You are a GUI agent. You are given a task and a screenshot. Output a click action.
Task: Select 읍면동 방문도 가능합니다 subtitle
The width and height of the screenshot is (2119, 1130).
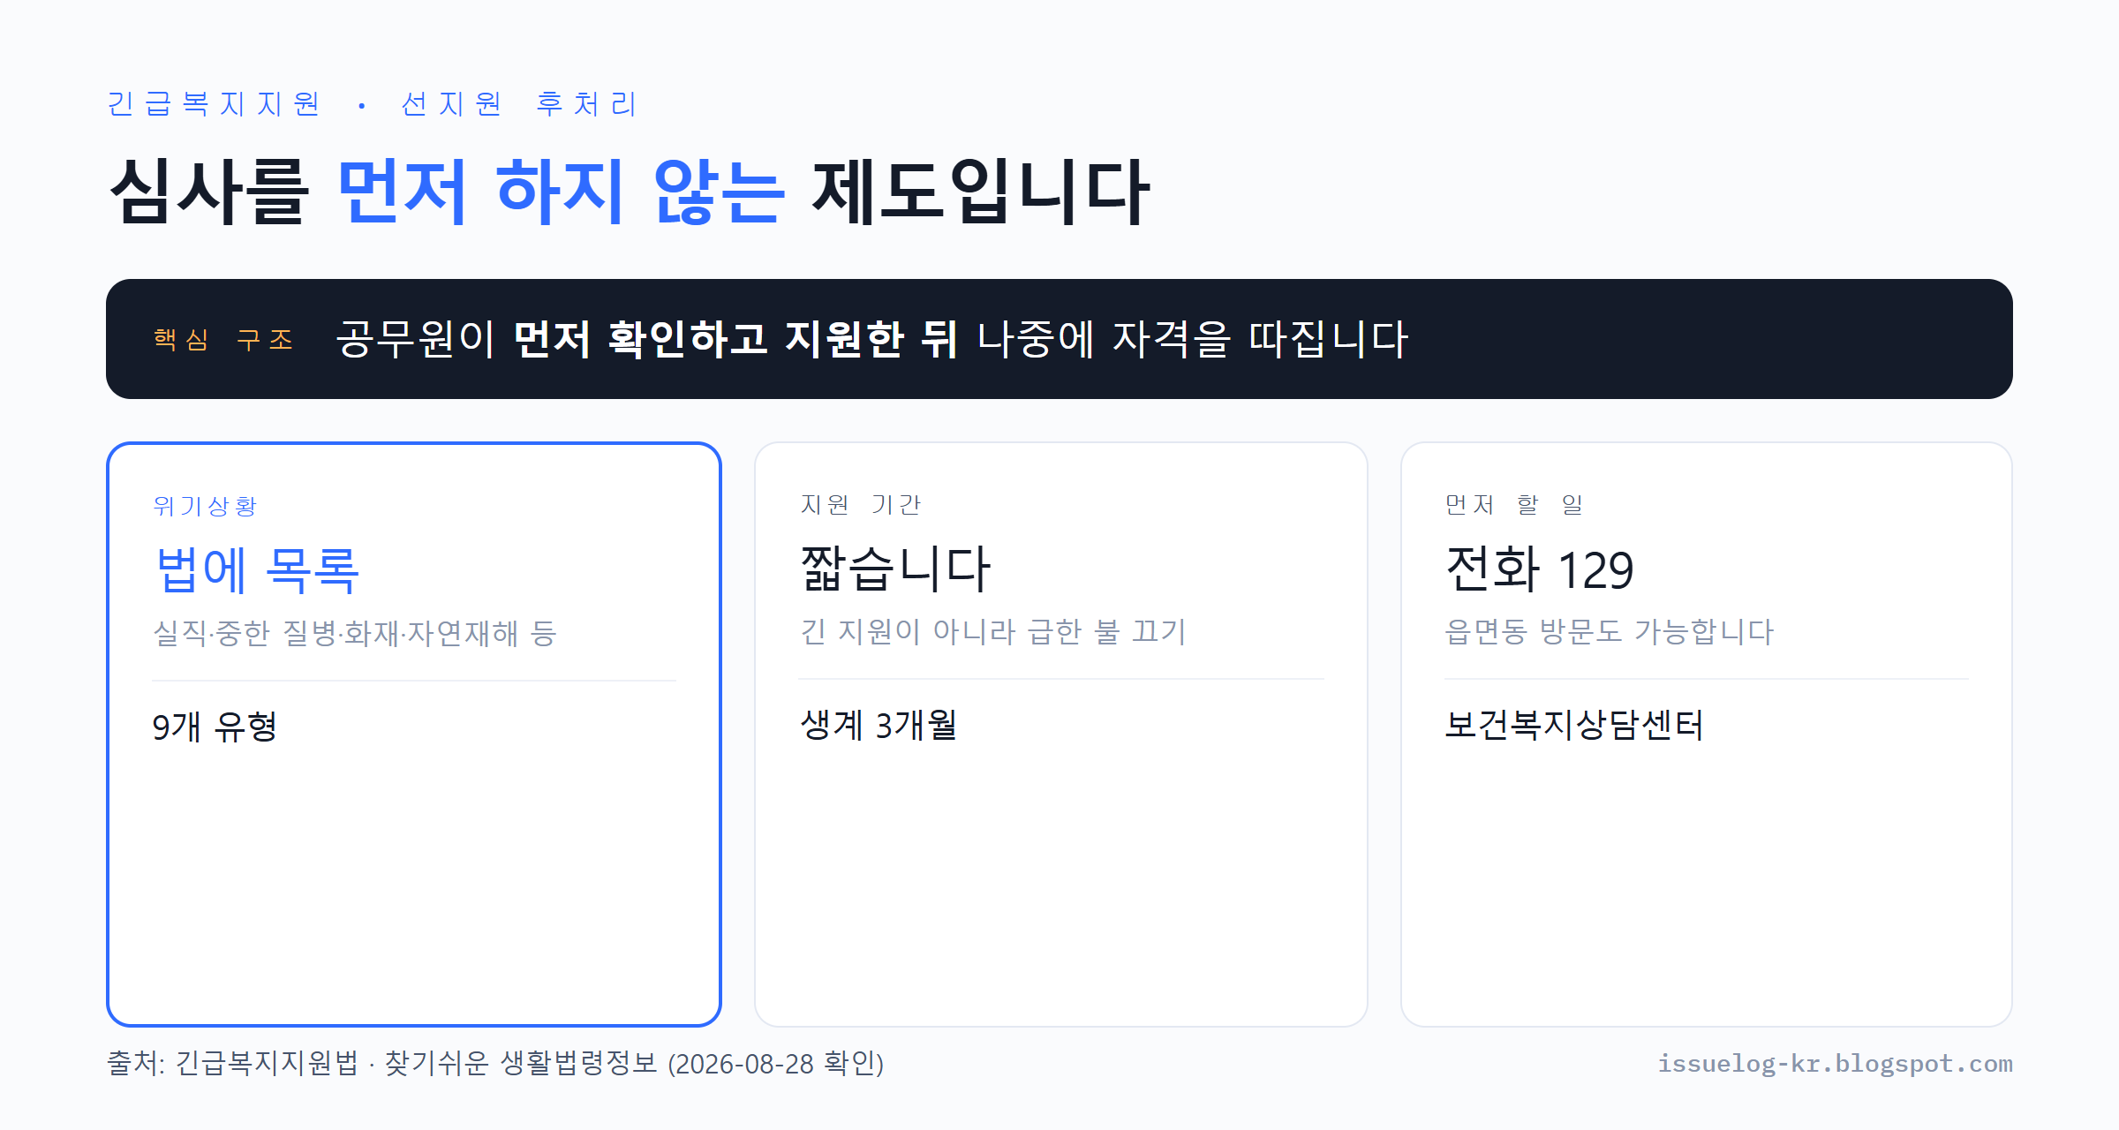(1609, 631)
